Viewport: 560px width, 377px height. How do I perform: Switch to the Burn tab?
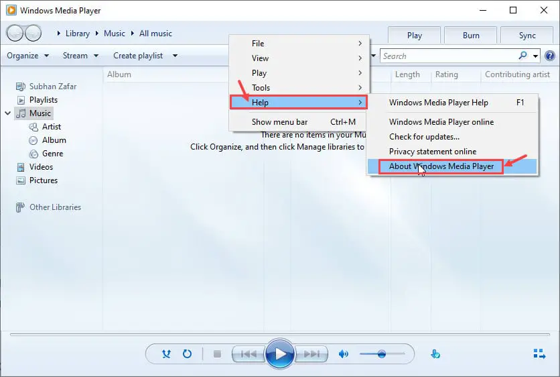pos(471,36)
